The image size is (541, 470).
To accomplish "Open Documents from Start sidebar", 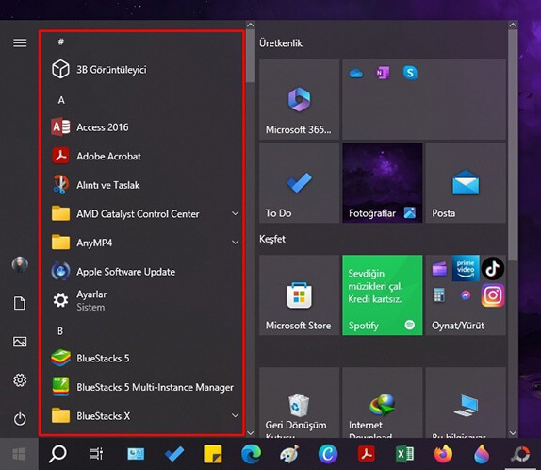I will (20, 303).
